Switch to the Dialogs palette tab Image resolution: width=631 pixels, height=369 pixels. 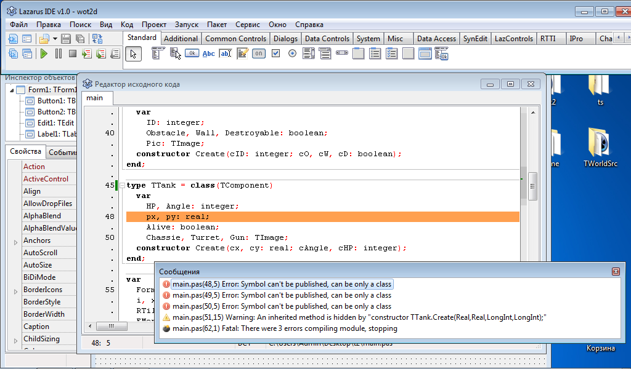[285, 39]
